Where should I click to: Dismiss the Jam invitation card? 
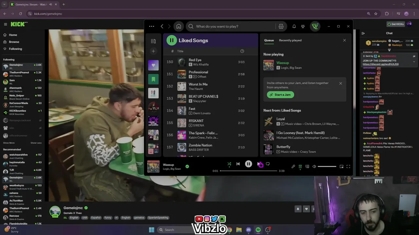[340, 83]
